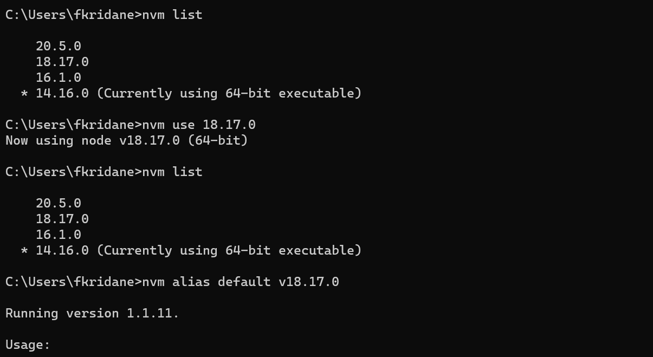Click 18.17.0 entry in the second version list

coord(62,219)
